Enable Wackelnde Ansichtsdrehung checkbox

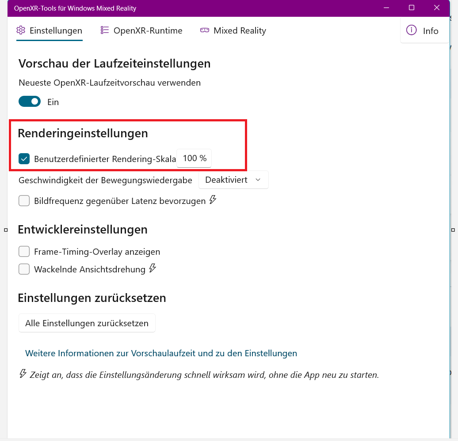pos(24,269)
